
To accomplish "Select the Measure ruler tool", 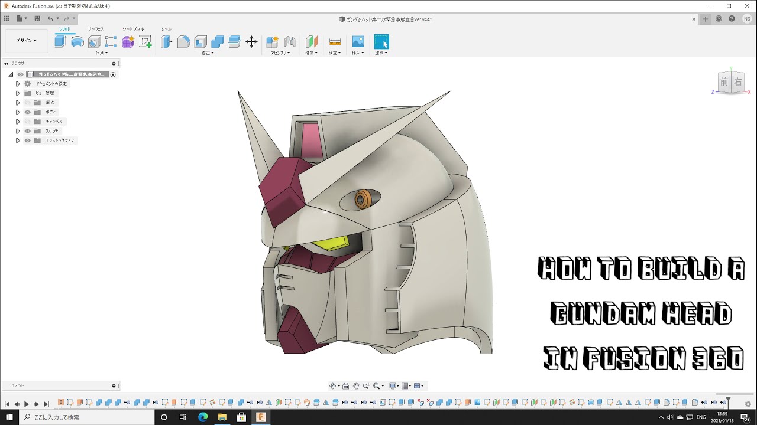I will point(335,42).
